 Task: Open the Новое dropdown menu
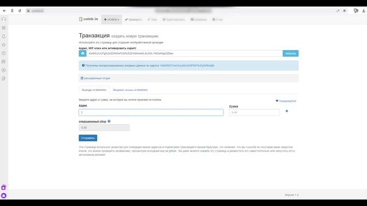pyautogui.click(x=111, y=19)
